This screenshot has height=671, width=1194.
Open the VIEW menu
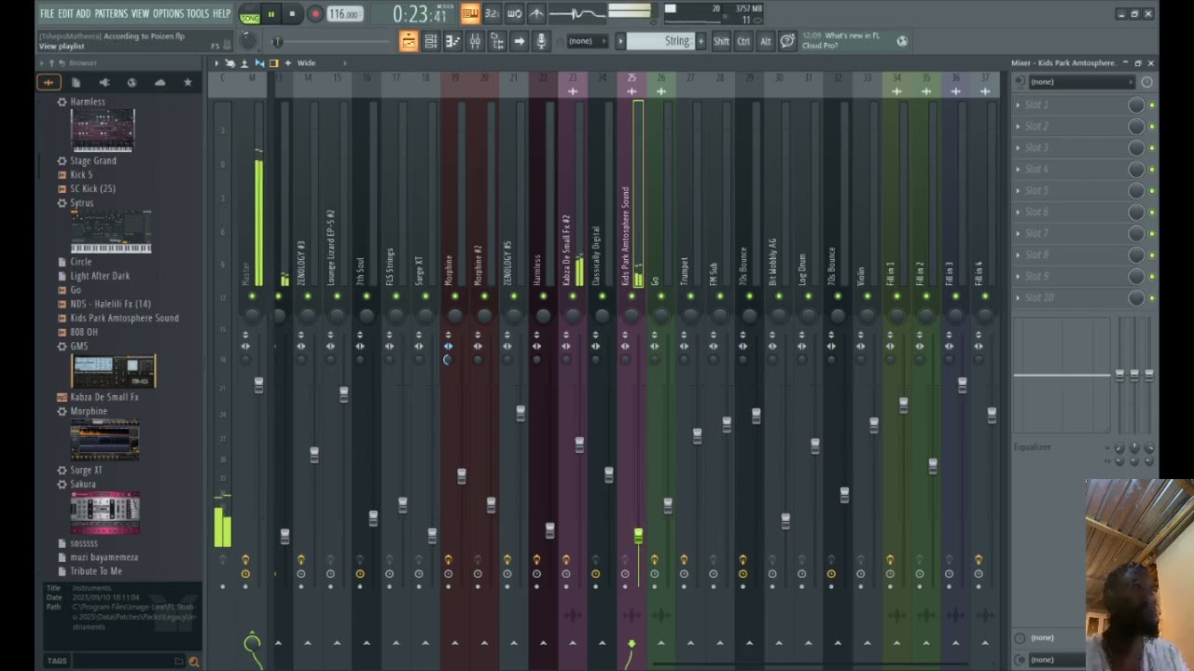[140, 14]
